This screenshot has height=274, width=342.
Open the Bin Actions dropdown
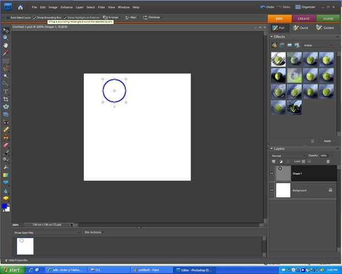[94, 232]
